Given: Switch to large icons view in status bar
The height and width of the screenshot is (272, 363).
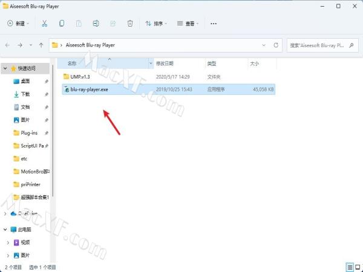Looking at the screenshot, I should point(358,267).
